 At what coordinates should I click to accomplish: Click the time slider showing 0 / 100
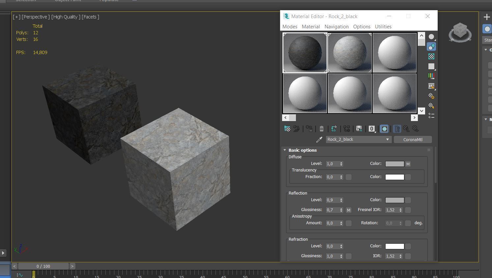(43, 266)
